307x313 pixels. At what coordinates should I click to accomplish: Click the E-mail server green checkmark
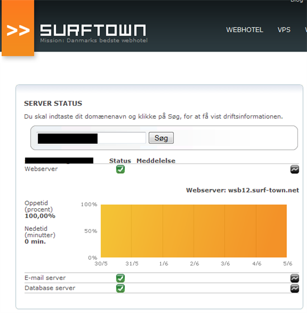pyautogui.click(x=120, y=278)
